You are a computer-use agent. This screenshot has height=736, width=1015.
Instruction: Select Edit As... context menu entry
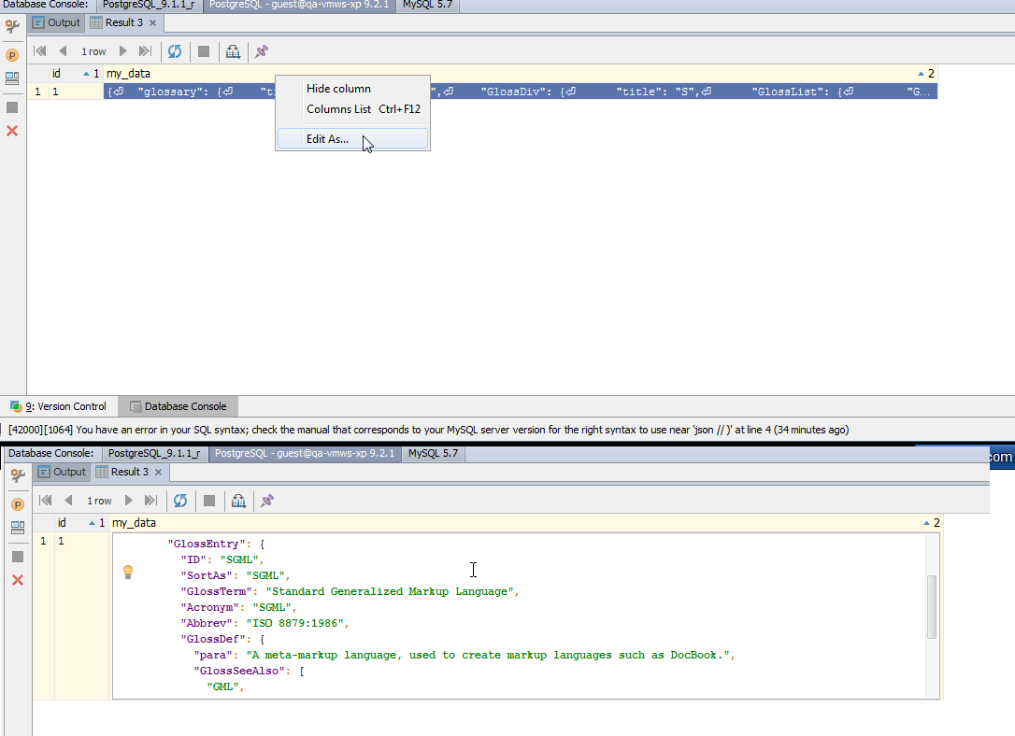tap(352, 139)
